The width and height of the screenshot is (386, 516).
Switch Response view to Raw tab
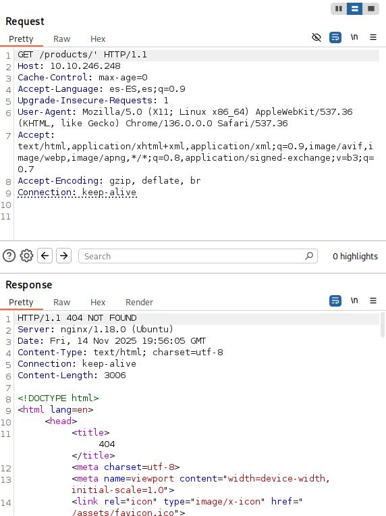coord(62,302)
